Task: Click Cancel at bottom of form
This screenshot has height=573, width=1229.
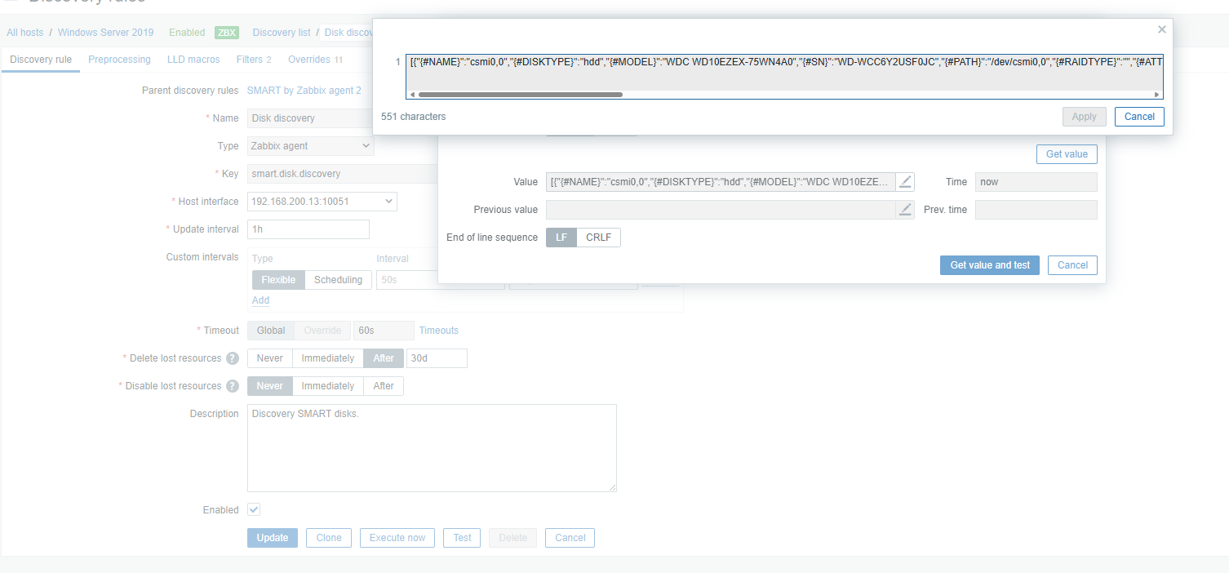Action: (x=570, y=538)
